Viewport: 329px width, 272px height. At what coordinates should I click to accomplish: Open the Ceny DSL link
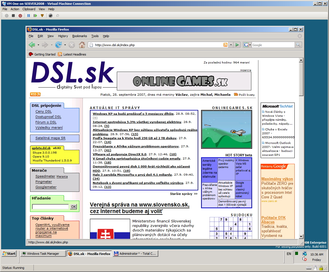[43, 111]
